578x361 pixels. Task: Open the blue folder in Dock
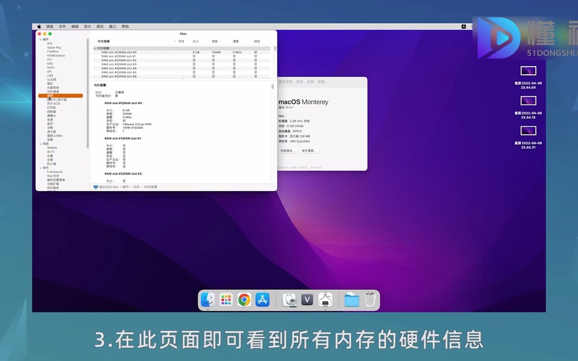point(352,300)
